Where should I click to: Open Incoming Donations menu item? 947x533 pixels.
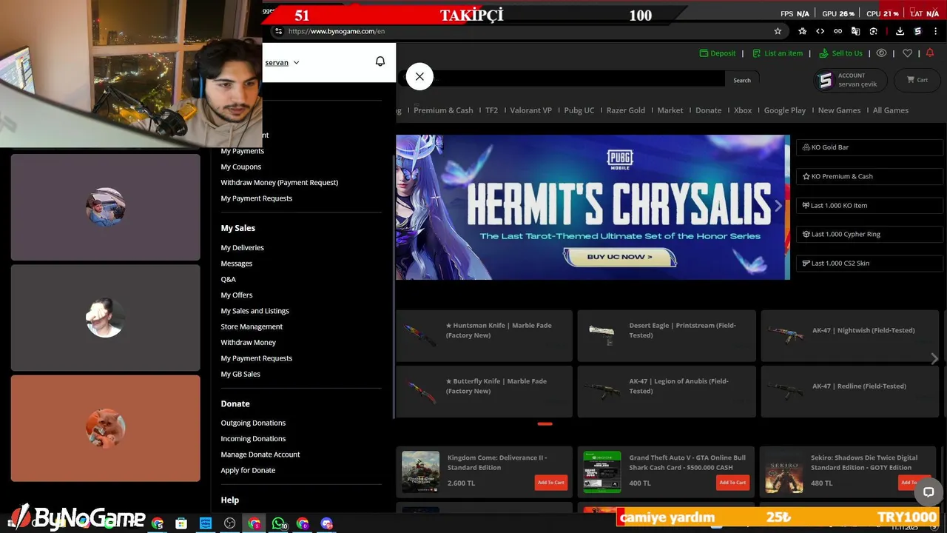tap(253, 438)
